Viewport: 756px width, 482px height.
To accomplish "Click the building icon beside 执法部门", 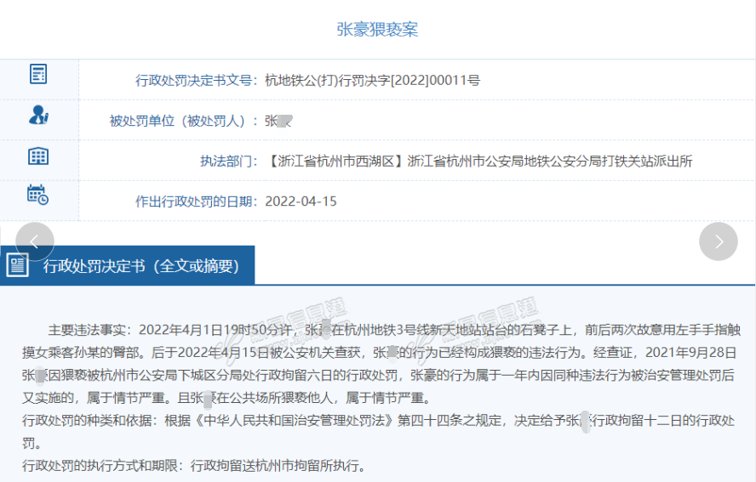I will 38,156.
